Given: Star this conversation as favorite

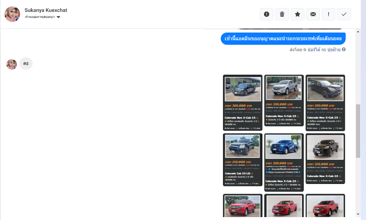Looking at the screenshot, I should coord(298,14).
